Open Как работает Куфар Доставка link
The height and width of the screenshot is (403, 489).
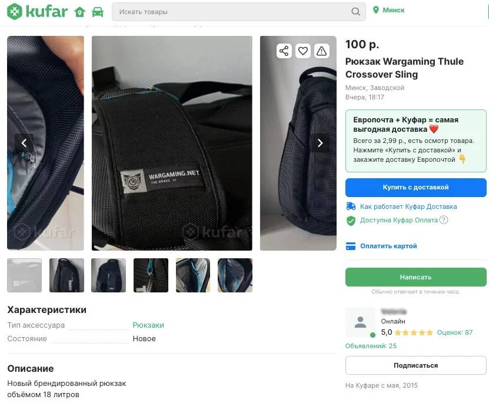click(x=408, y=207)
